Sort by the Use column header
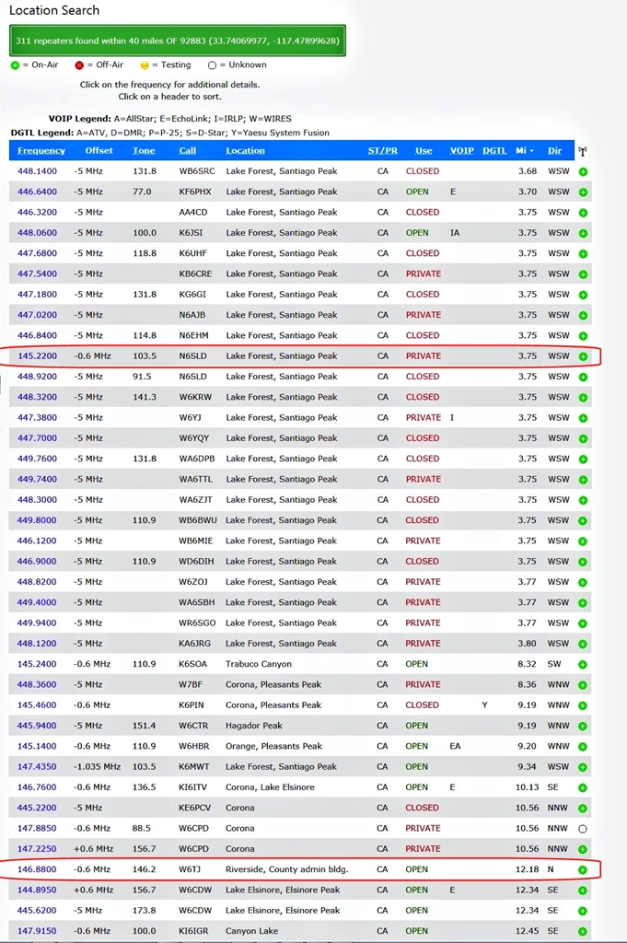 (x=424, y=151)
